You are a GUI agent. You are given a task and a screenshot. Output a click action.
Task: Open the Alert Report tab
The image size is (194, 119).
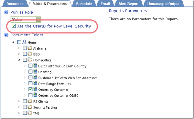pos(128,4)
